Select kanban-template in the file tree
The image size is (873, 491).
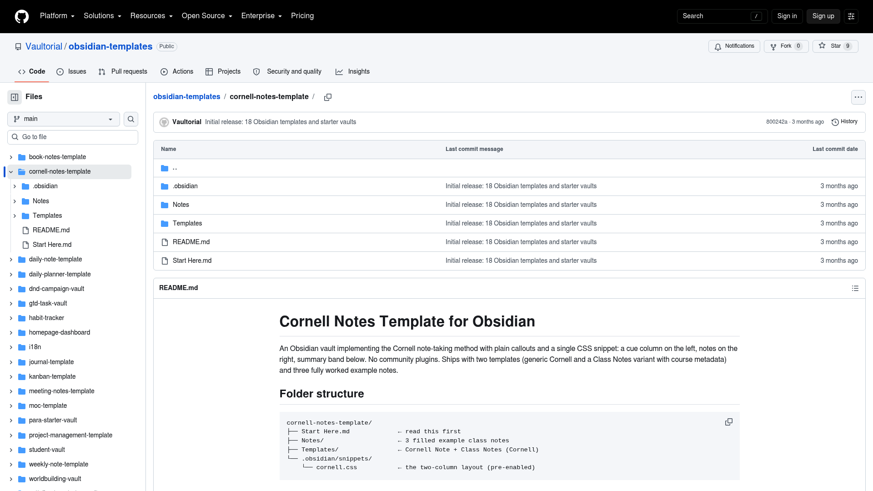pos(52,377)
